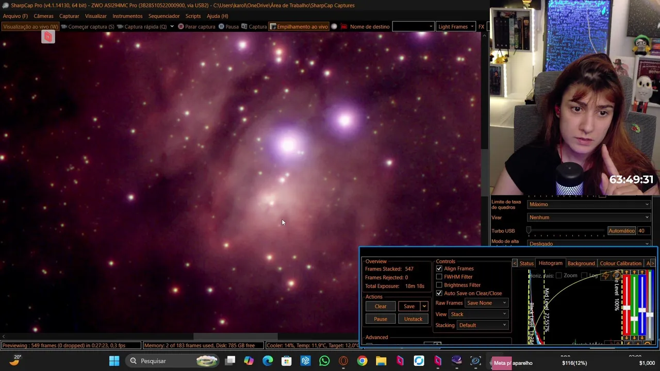Open the Arquivo menu
The width and height of the screenshot is (660, 371).
(15, 16)
